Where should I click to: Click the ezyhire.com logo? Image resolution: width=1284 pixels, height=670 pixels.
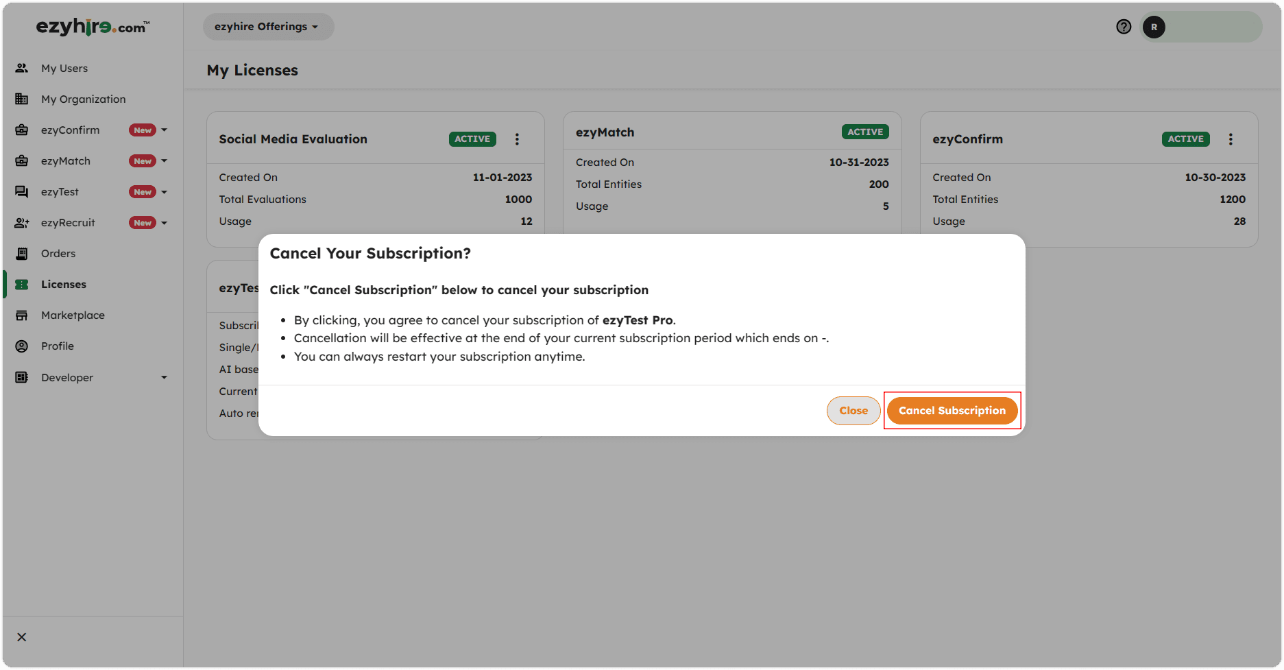click(x=93, y=27)
